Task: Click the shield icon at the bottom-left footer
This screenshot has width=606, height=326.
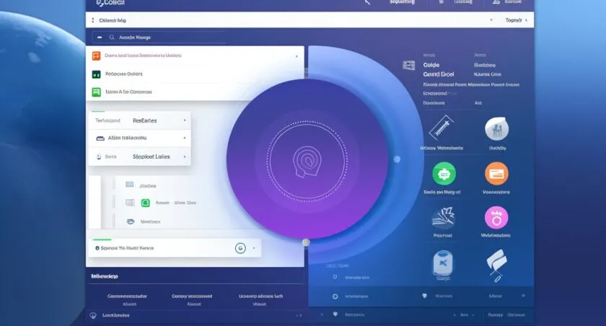Action: 93,316
